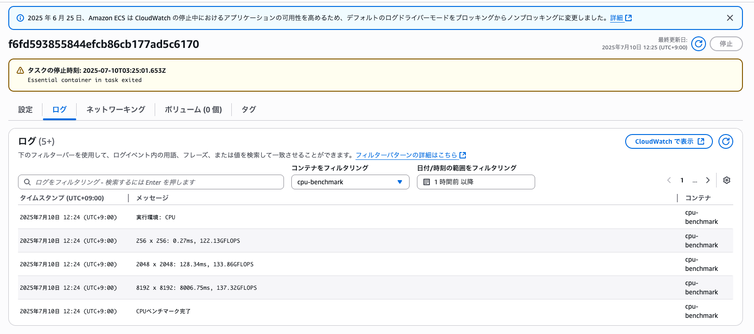The height and width of the screenshot is (334, 754).
Task: Select the 2048 x 2048 benchmark log message
Action: click(x=195, y=264)
